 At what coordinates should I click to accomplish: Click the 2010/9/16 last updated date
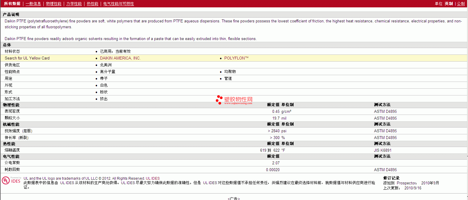click(x=413, y=188)
